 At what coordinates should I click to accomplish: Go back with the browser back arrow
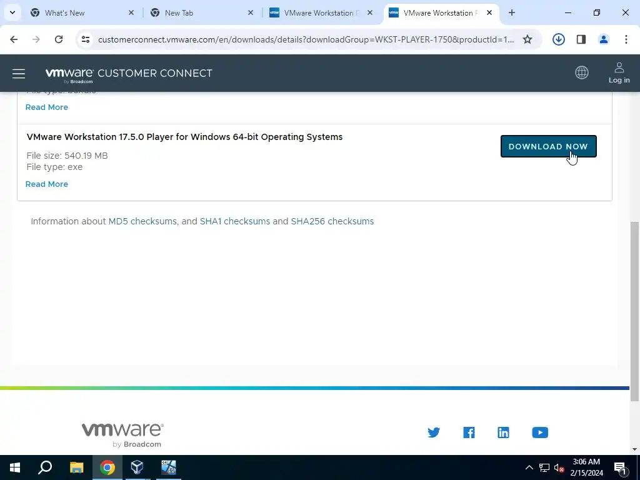[x=14, y=39]
